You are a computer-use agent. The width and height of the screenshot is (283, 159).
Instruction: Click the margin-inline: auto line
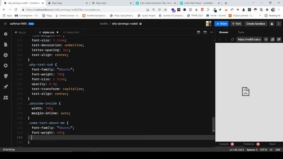(x=51, y=113)
